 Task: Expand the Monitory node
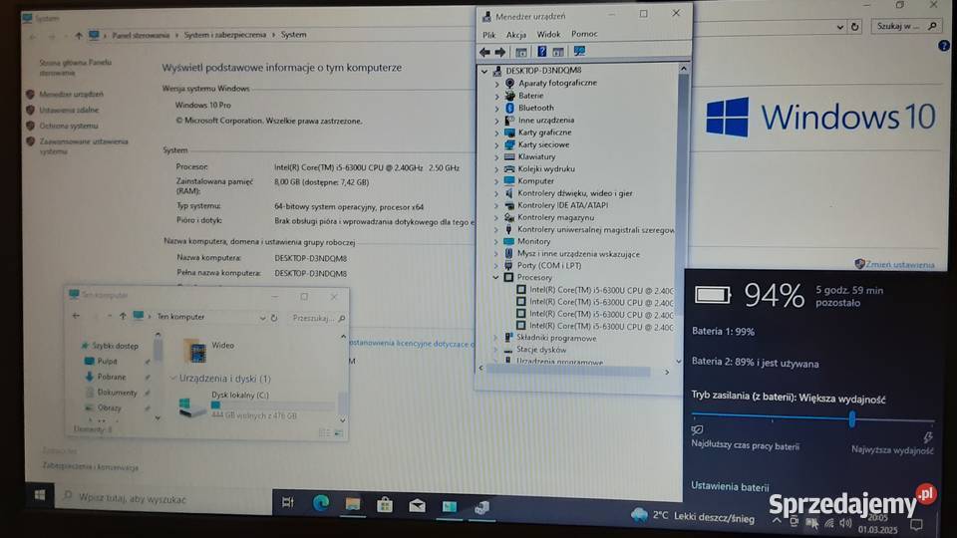(496, 242)
